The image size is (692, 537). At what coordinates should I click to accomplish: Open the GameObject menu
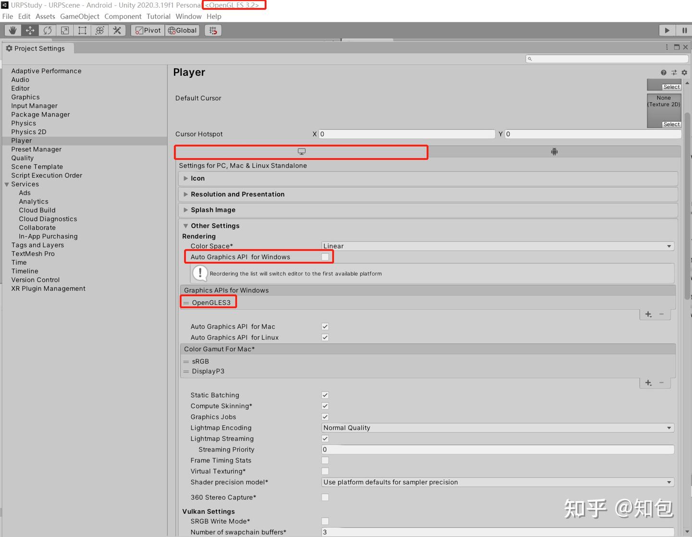click(80, 16)
